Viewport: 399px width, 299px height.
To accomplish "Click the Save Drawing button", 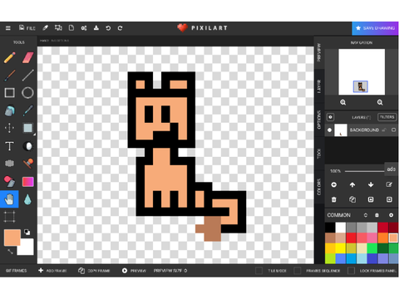I will pos(375,28).
